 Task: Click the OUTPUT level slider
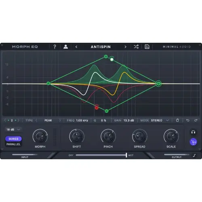pos(177,154)
